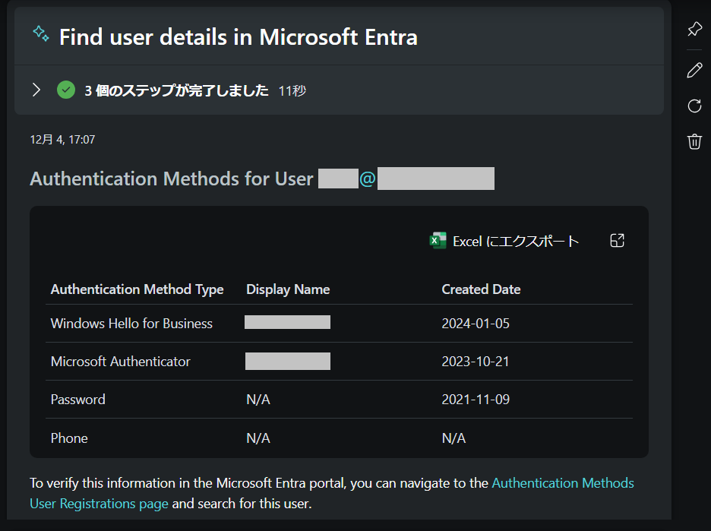Viewport: 711px width, 531px height.
Task: Click the Authentication Method Type column header
Action: 137,289
